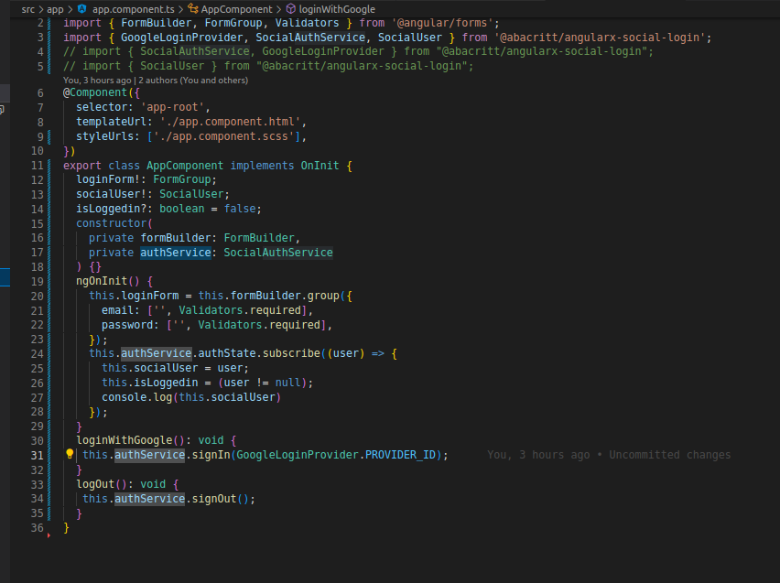Click 'templateUrl' property on line 8
780x583 pixels.
coord(111,122)
